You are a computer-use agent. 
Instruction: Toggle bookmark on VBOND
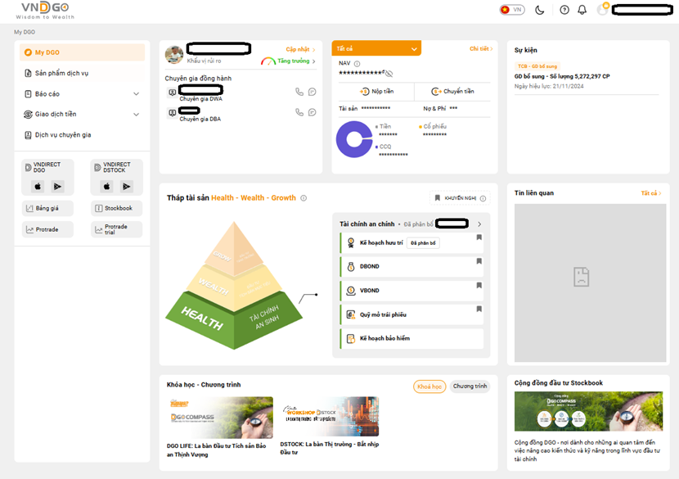click(x=479, y=286)
